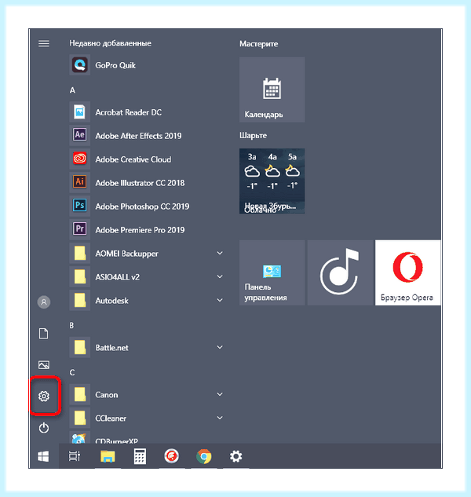This screenshot has height=497, width=471.
Task: Expand the Autodesk folder chevron
Action: tap(220, 300)
